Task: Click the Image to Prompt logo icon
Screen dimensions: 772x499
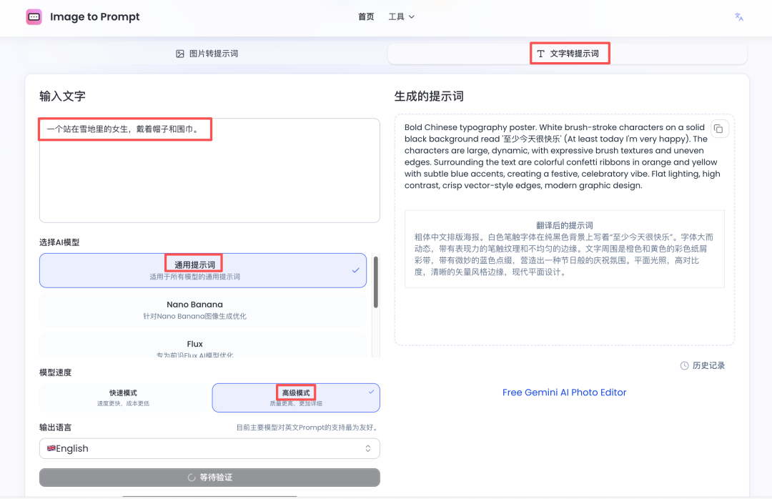Action: [x=34, y=17]
